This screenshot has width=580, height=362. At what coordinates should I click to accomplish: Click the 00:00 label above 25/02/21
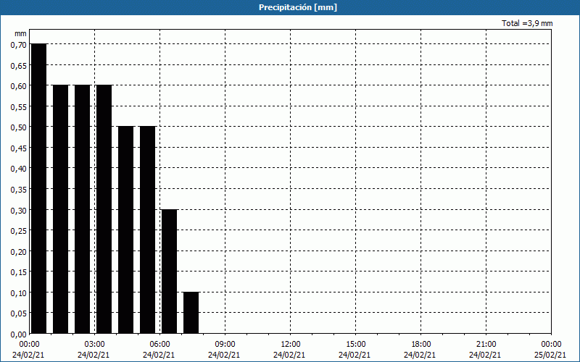pos(551,345)
